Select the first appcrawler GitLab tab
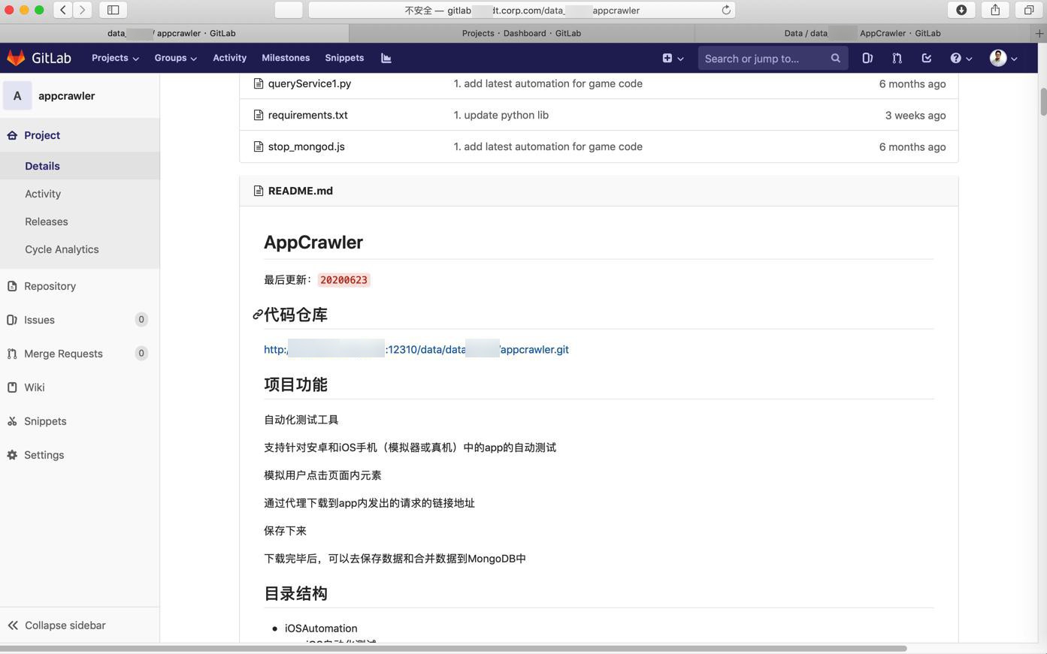The width and height of the screenshot is (1047, 654). [x=174, y=33]
